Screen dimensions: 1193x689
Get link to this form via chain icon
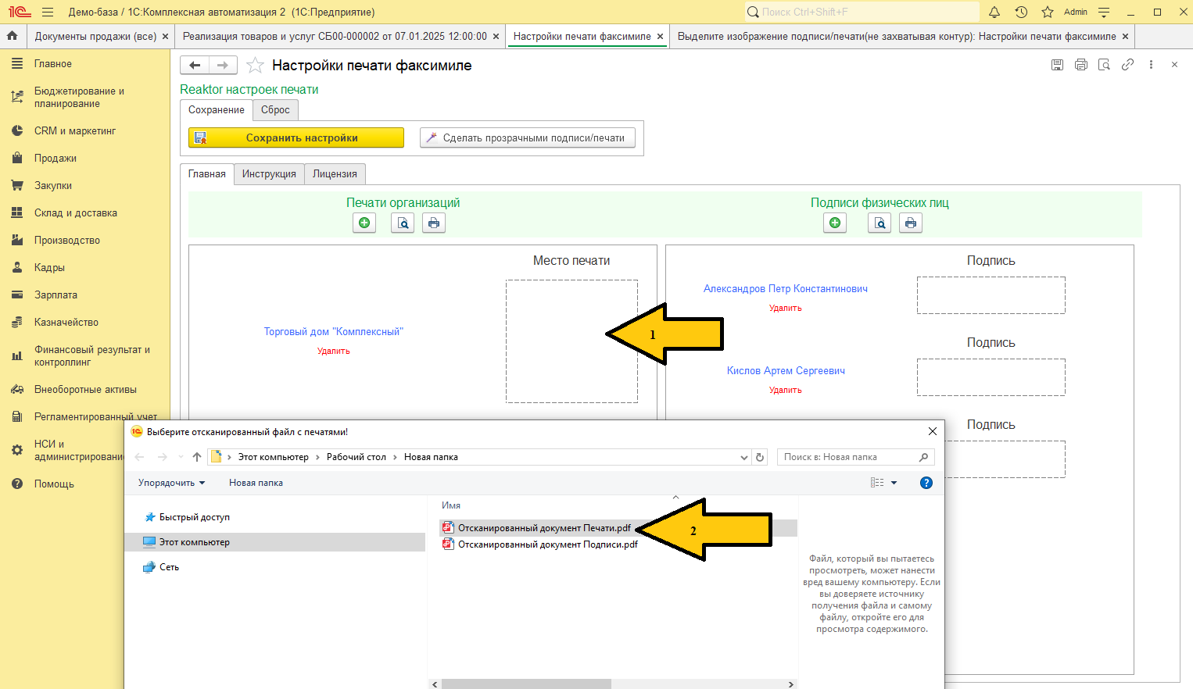pos(1127,65)
